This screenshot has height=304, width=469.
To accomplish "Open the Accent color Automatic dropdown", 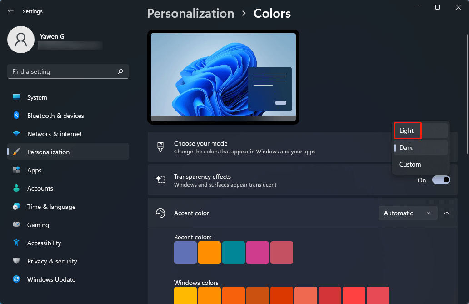I will 408,213.
